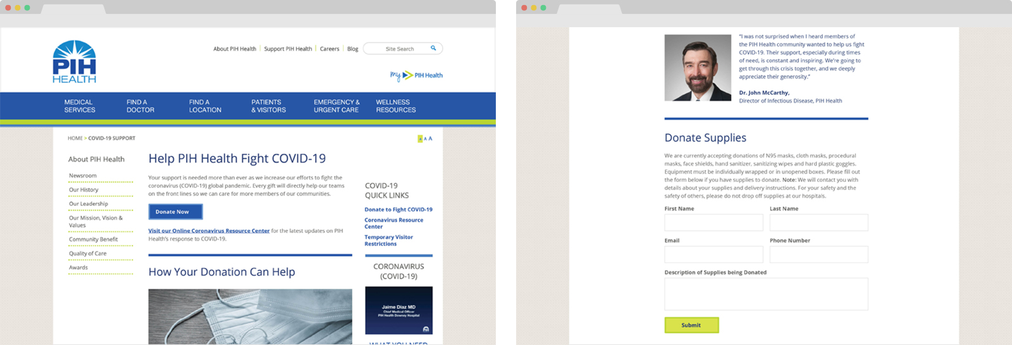
Task: Click the First Name input field
Action: click(x=713, y=222)
